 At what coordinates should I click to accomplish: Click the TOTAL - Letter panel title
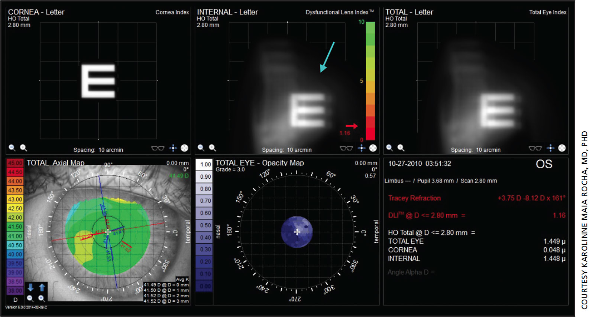click(x=409, y=12)
